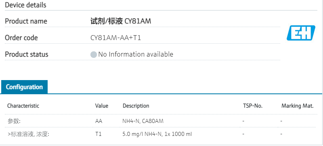This screenshot has height=146, width=323.
Task: Open the Configuration tab
Action: pos(24,87)
